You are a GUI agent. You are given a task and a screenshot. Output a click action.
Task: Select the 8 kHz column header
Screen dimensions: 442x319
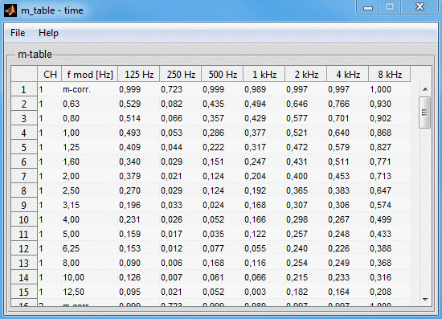pyautogui.click(x=390, y=75)
